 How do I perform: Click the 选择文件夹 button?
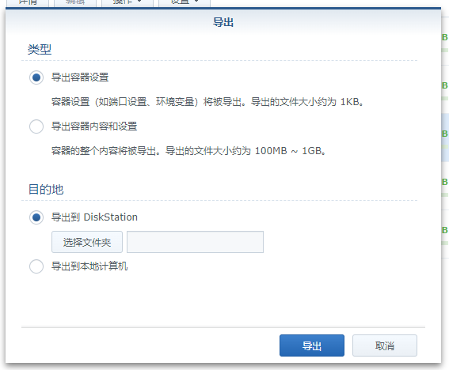click(87, 242)
